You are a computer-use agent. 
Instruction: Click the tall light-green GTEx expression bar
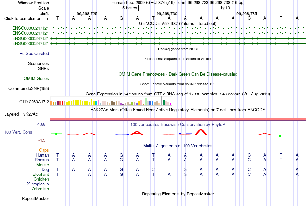point(146,102)
